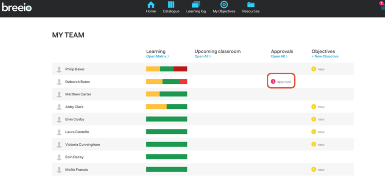
Task: Click Elvis Cosby's green progress bar
Action: click(167, 119)
